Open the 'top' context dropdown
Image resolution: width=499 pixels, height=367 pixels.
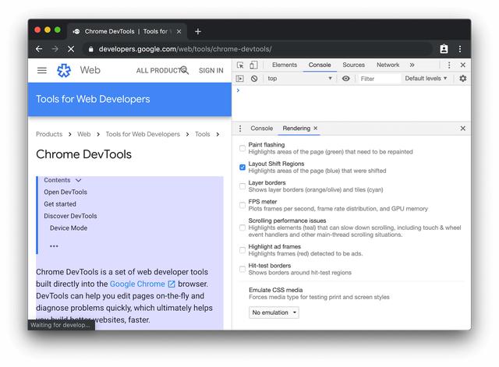tap(299, 78)
